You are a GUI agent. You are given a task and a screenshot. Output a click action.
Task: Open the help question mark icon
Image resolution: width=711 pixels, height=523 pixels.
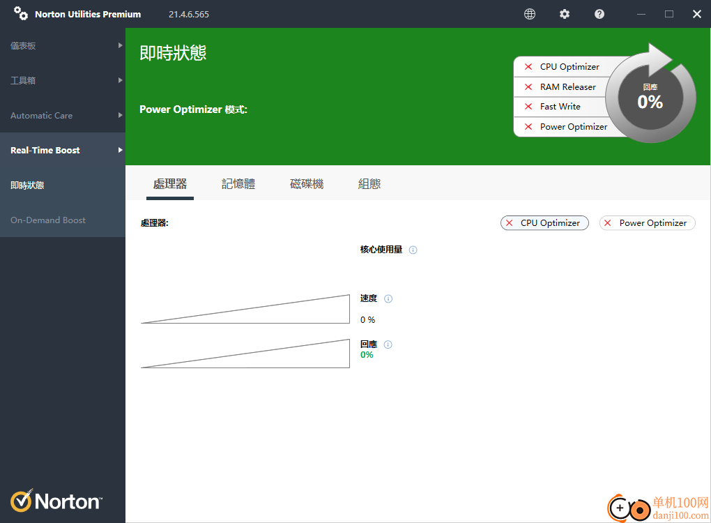(599, 14)
